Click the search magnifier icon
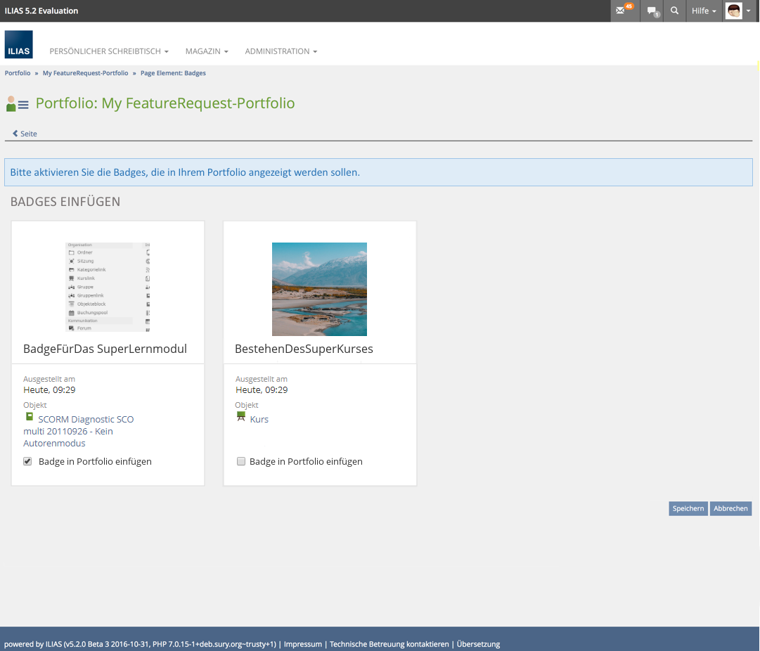This screenshot has height=651, width=760. pos(675,11)
